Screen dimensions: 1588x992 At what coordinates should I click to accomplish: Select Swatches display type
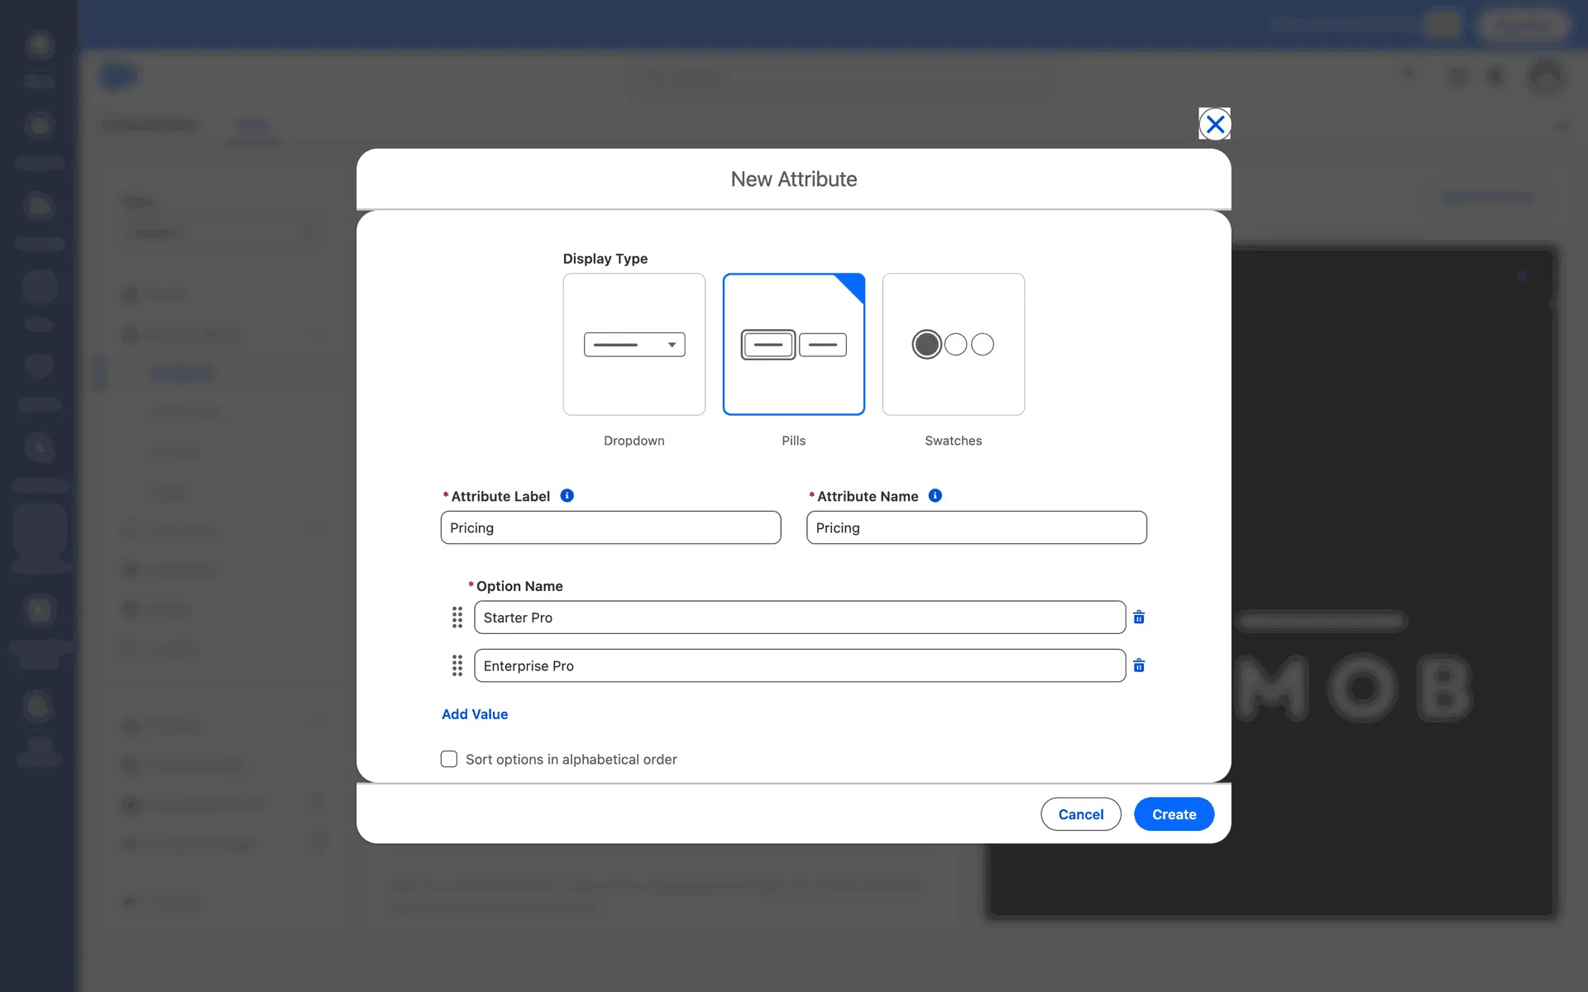(x=953, y=344)
